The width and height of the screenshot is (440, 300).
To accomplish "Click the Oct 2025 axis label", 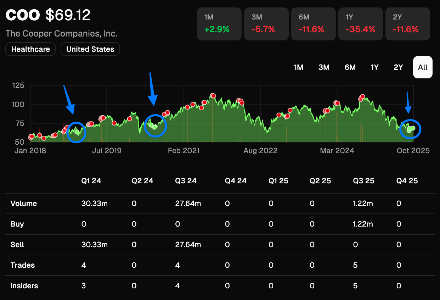I will coord(413,151).
